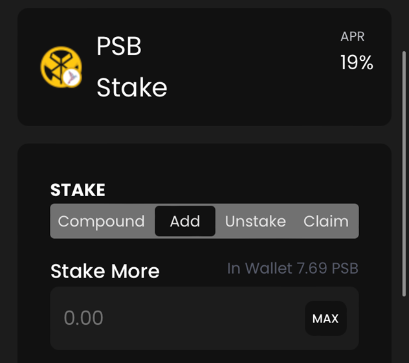Click the yellow PSB token logo
Viewport: 409px width, 363px height.
[x=61, y=67]
